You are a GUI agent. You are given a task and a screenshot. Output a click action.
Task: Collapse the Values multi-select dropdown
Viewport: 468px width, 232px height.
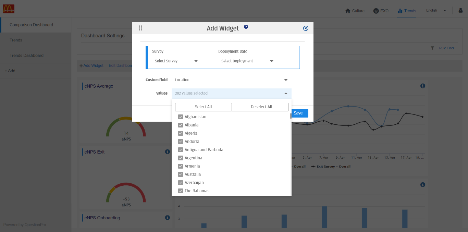coord(231,93)
